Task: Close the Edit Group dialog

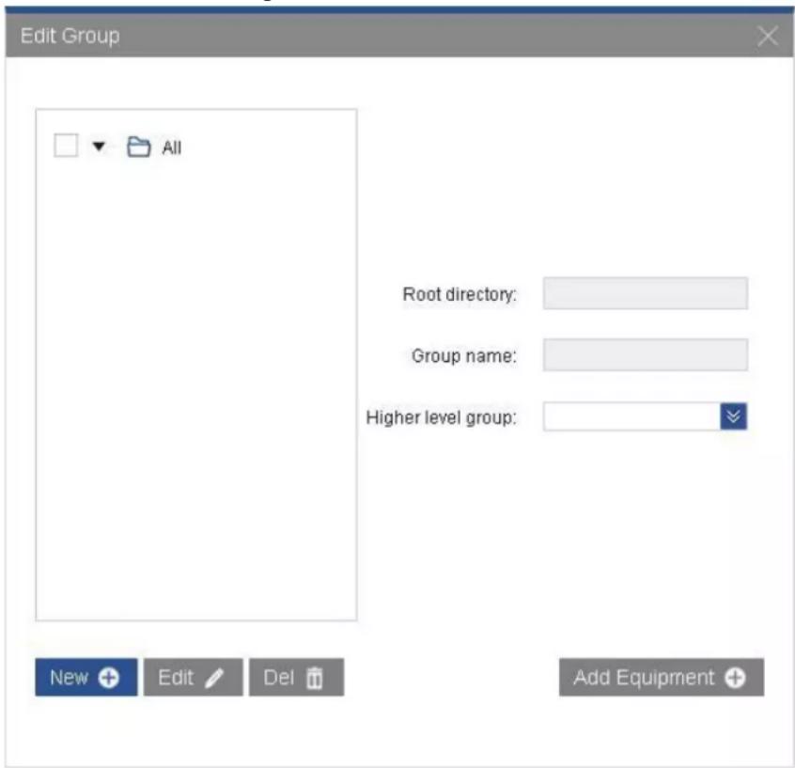Action: pos(768,36)
